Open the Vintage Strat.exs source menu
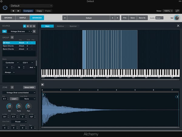Image resolution: width=182 pixels, height=137 pixels. (x=18, y=31)
